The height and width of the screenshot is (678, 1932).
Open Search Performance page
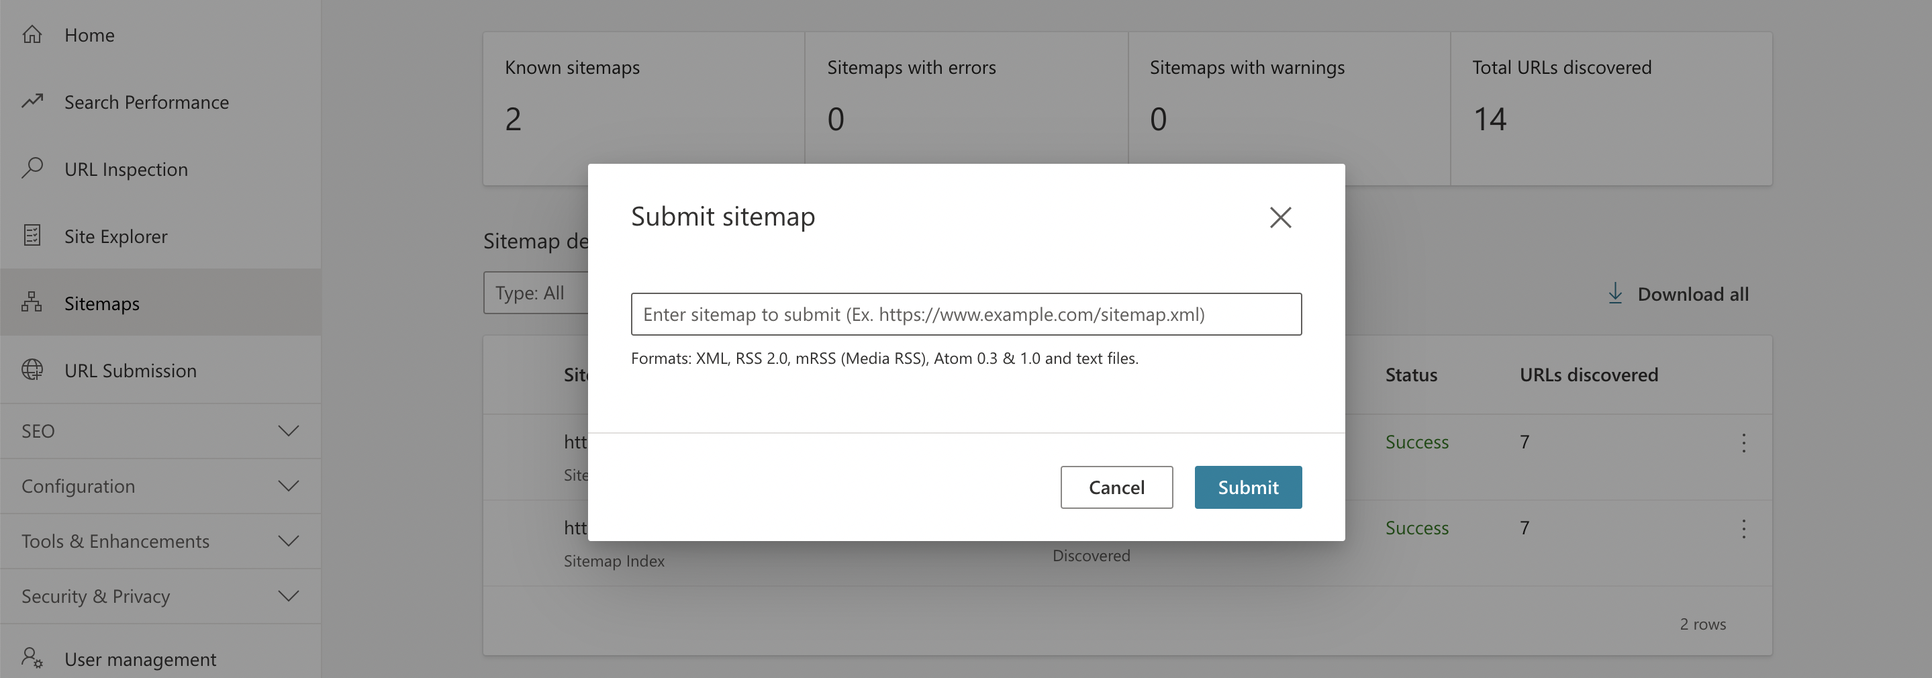point(160,101)
